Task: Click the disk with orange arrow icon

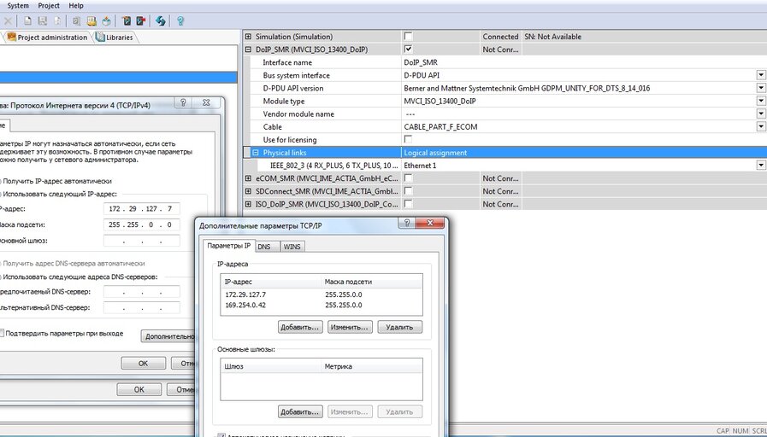Action: (106, 21)
